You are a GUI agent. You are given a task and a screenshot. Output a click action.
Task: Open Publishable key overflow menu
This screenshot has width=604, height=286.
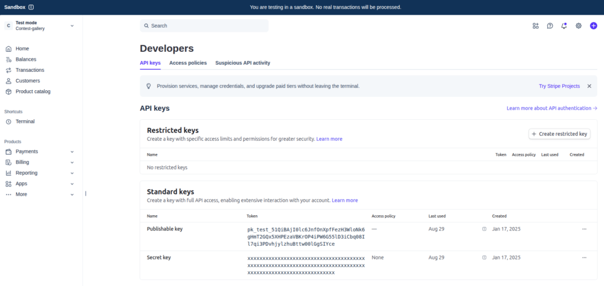pyautogui.click(x=585, y=229)
